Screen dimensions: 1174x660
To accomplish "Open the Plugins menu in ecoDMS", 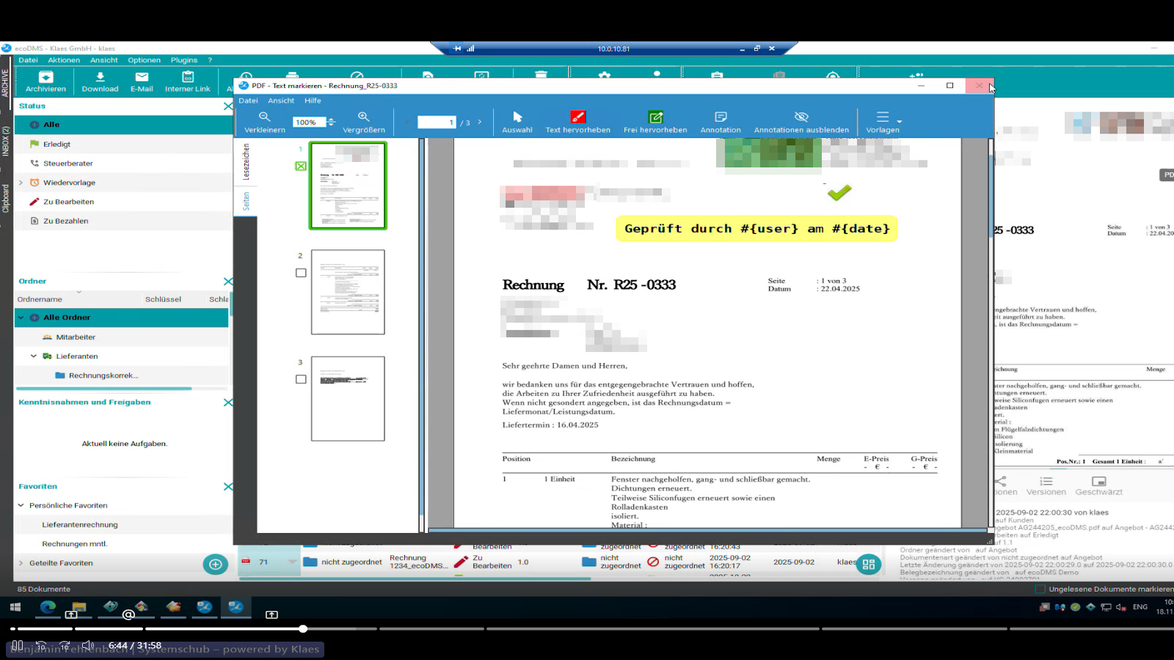I will 184,60.
